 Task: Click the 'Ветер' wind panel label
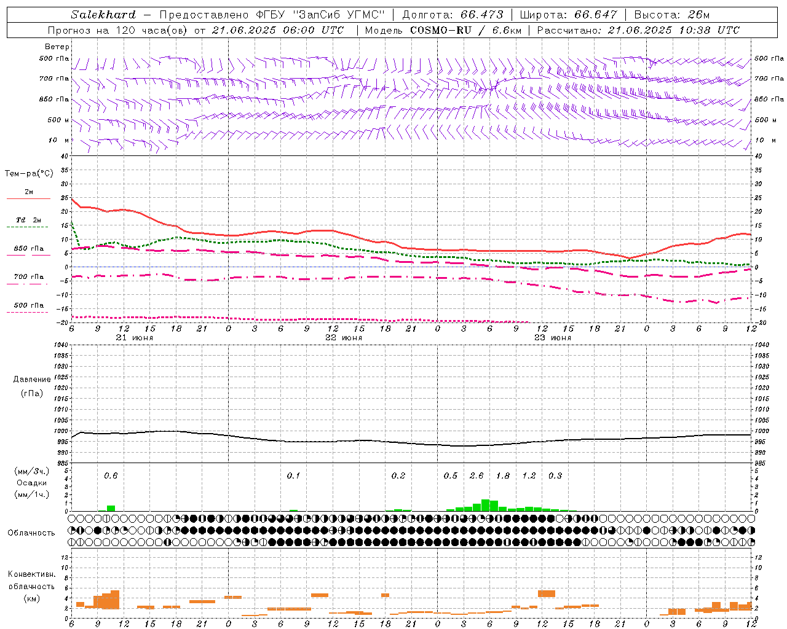click(x=57, y=47)
